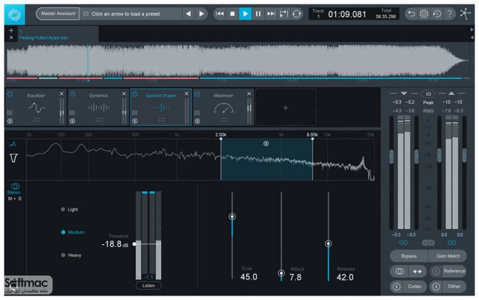Open the Maximizer module preset list

pyautogui.click(x=197, y=113)
